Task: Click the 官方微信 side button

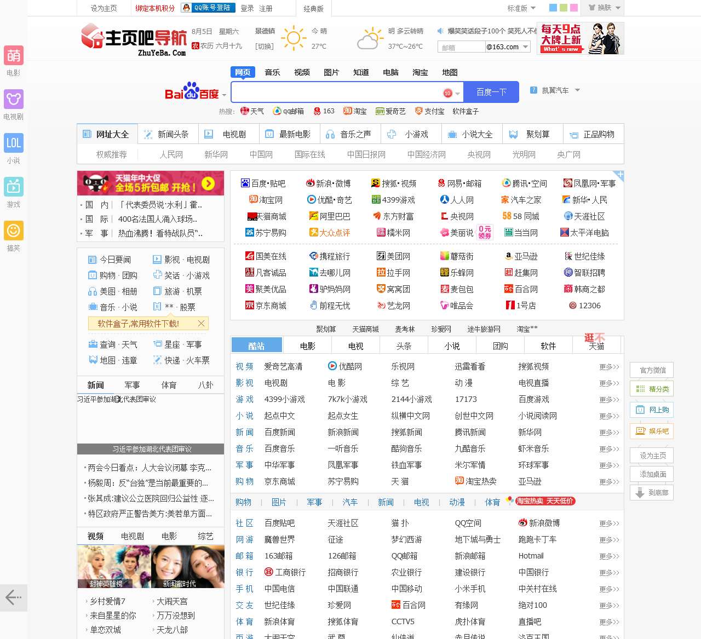Action: [652, 370]
